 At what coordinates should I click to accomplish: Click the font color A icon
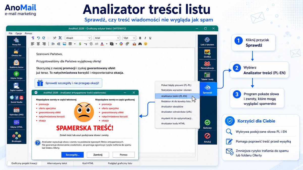(102, 44)
